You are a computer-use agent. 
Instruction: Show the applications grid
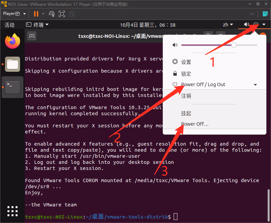[x=13, y=210]
